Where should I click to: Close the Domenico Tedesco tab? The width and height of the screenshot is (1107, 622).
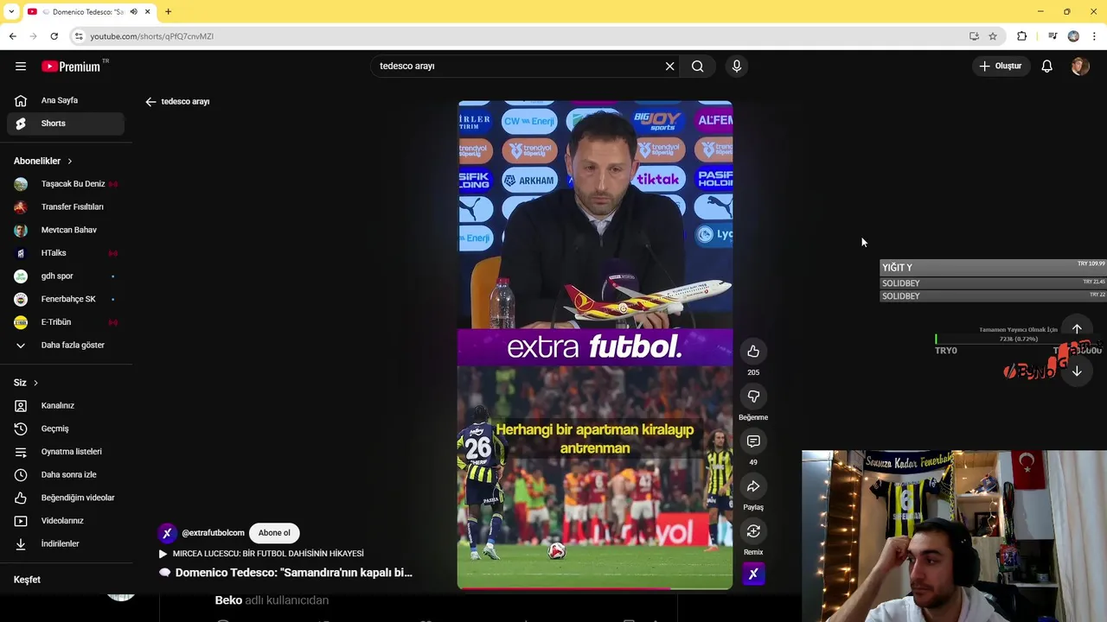point(148,11)
